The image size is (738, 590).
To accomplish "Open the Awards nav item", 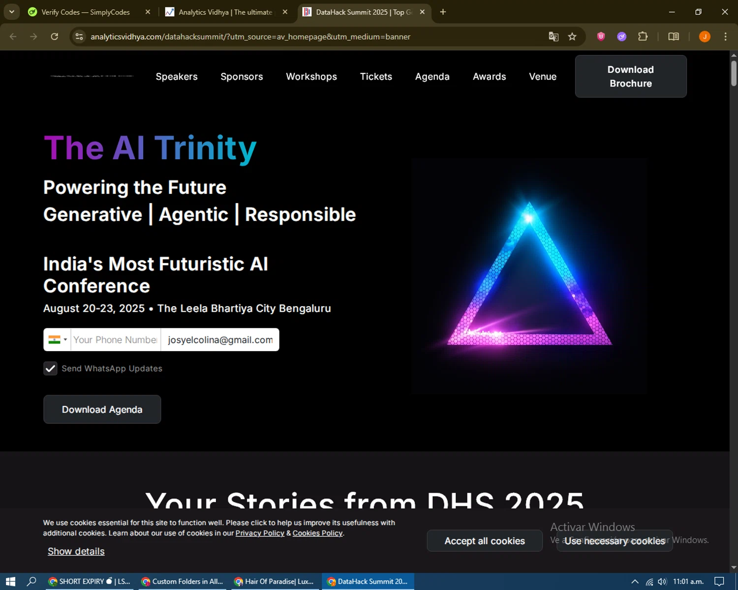I will tap(490, 77).
